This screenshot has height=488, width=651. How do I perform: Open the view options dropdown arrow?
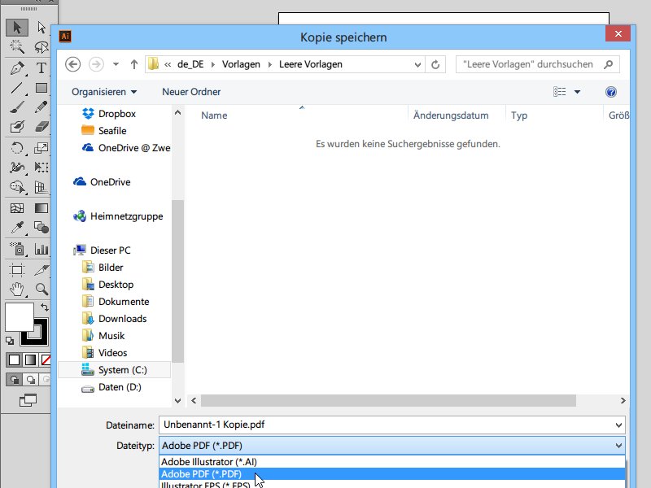click(x=577, y=92)
